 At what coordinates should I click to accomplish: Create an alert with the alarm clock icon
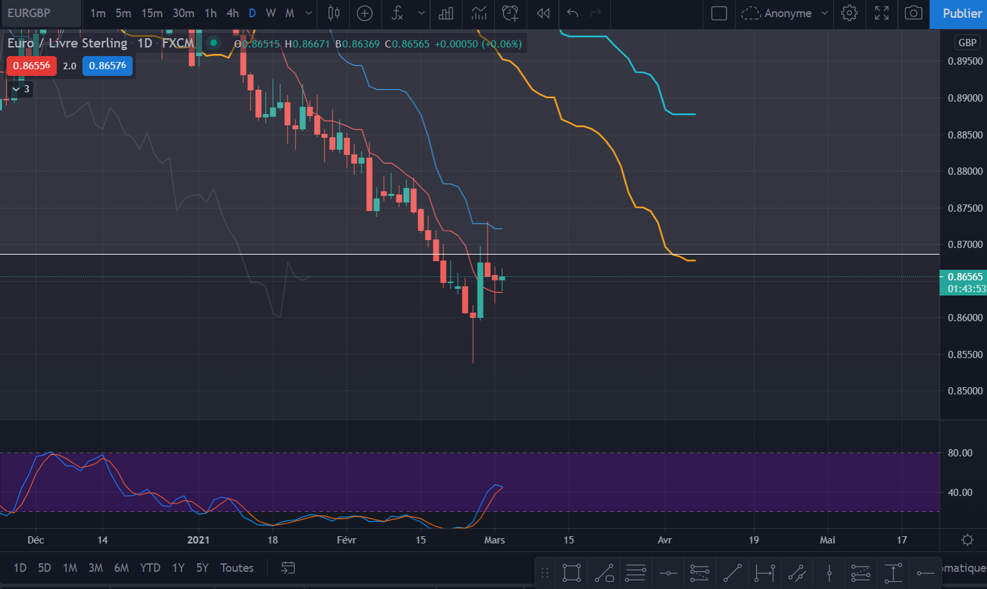pos(510,13)
